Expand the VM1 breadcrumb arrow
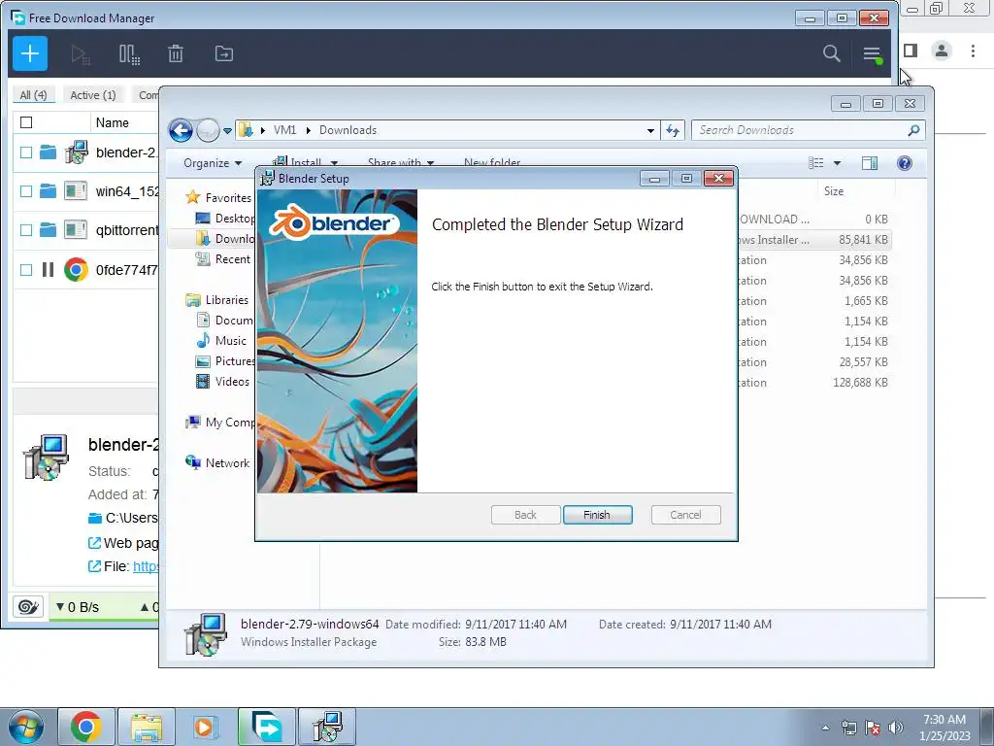This screenshot has width=994, height=746. click(x=308, y=131)
